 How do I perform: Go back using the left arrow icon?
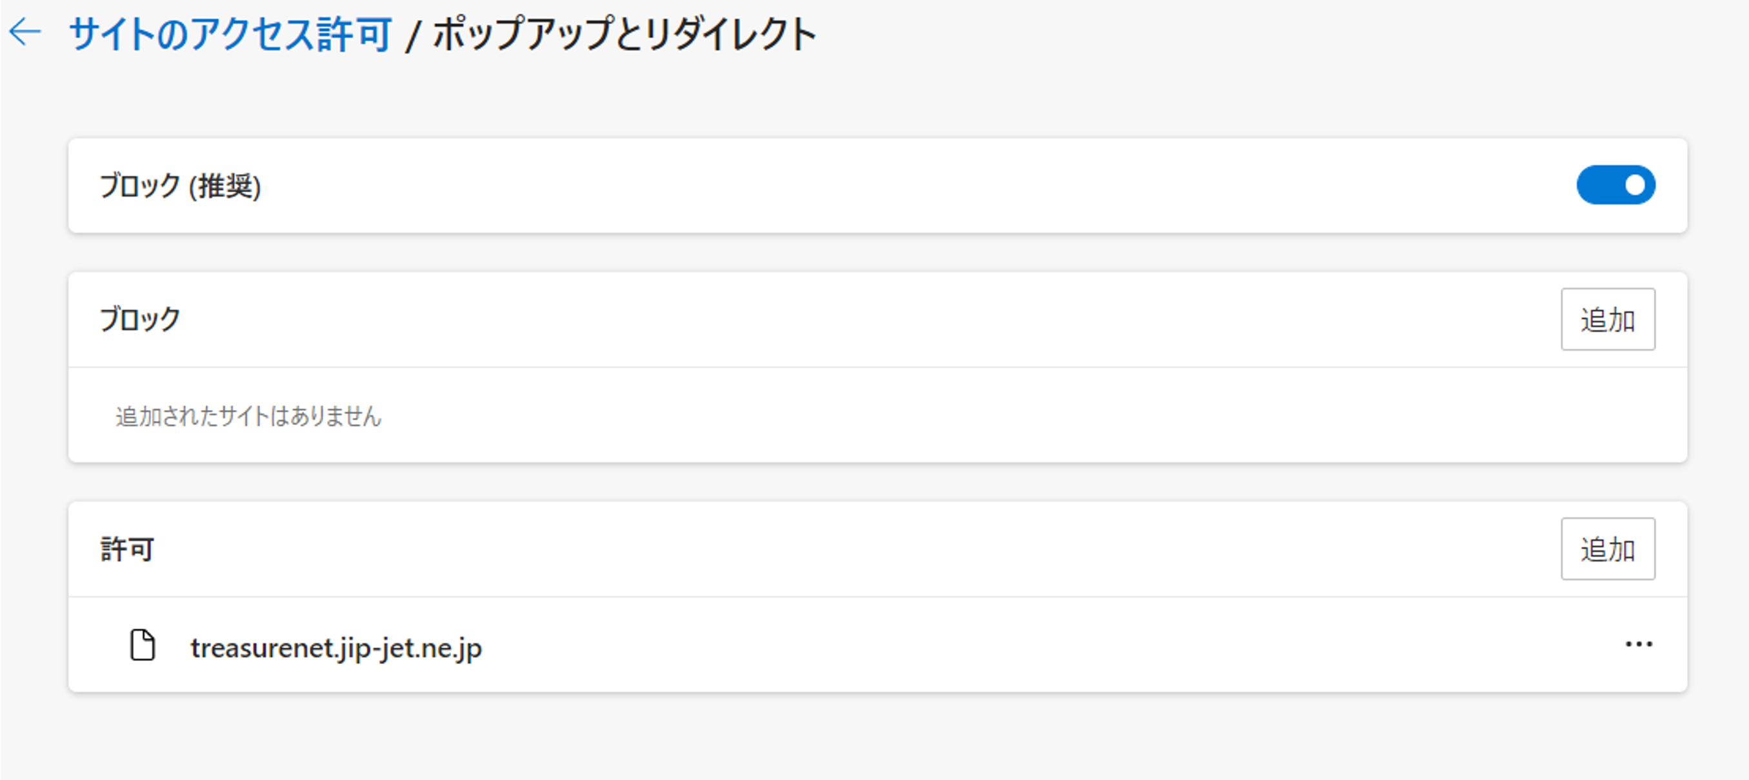click(x=25, y=33)
